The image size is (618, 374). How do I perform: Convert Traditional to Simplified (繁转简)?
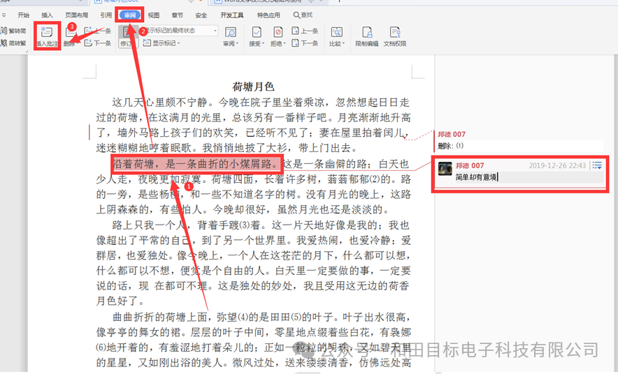click(13, 31)
